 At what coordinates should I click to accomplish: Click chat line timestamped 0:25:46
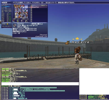tap(33, 91)
